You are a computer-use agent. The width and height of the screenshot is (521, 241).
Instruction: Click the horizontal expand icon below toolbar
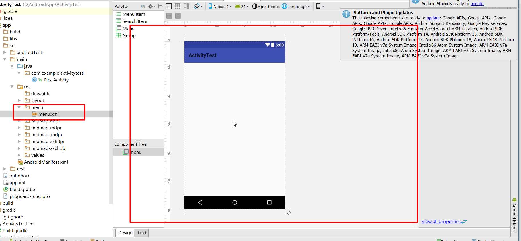click(169, 16)
